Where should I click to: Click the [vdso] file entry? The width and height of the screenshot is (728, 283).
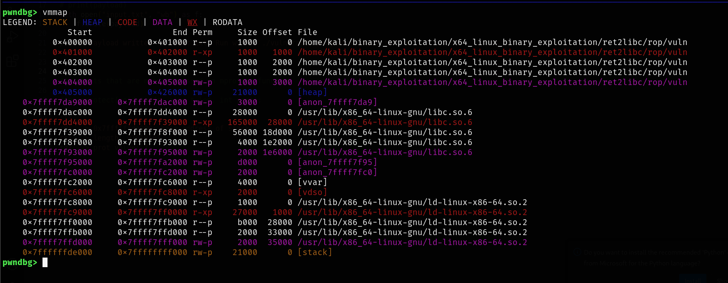point(312,193)
